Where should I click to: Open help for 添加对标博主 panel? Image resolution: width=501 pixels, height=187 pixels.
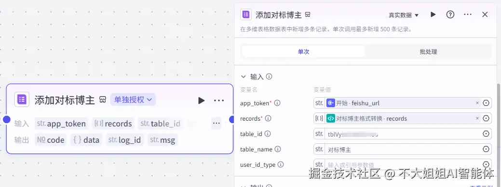click(x=450, y=14)
